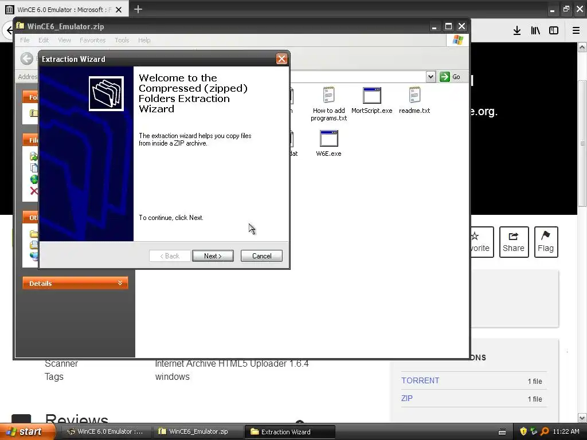Click the zipped folder icon in the sidebar Folder Tasks
This screenshot has height=440, width=587.
click(33, 113)
